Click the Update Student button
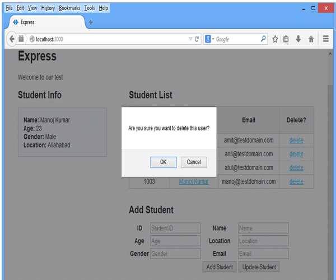Viewport: 336px width, 280px height. tap(259, 267)
